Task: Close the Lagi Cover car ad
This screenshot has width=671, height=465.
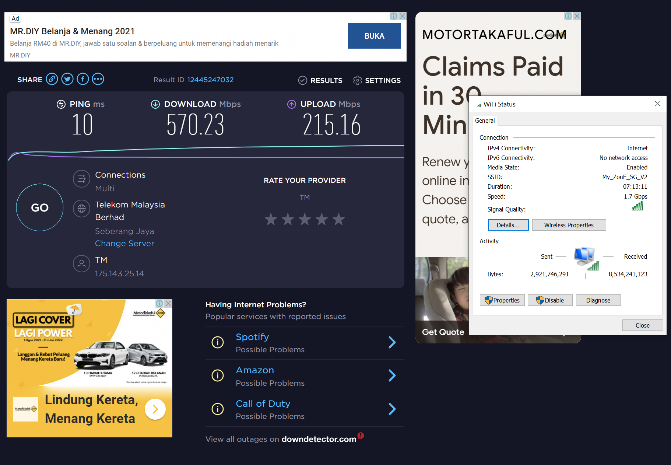Action: click(168, 303)
